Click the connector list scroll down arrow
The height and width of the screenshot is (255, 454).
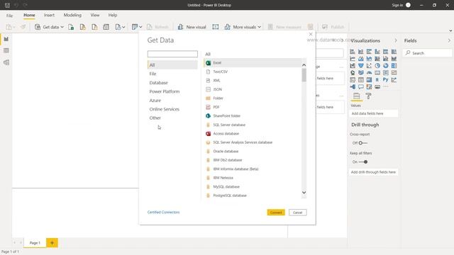[304, 193]
